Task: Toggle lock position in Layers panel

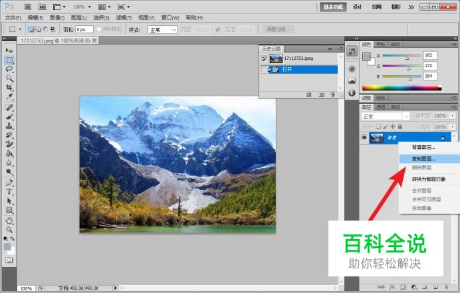Action: 392,127
